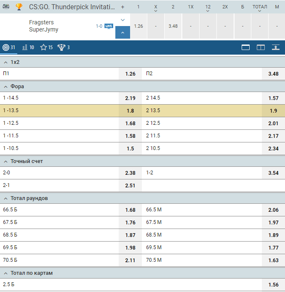Pick handicap 2 10.5 at 2.34
This screenshot has width=285, height=292.
(x=273, y=149)
